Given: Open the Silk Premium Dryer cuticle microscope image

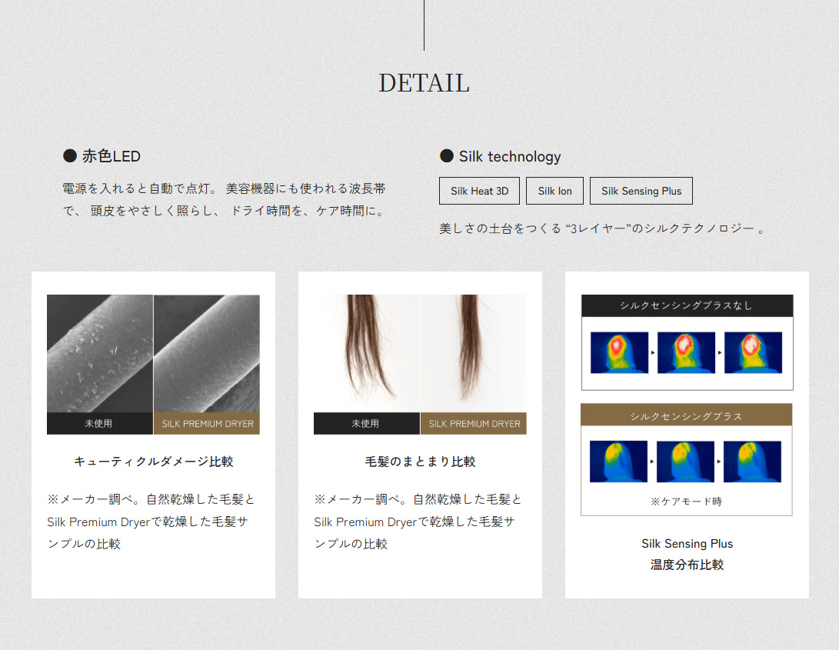Looking at the screenshot, I should click(x=207, y=353).
